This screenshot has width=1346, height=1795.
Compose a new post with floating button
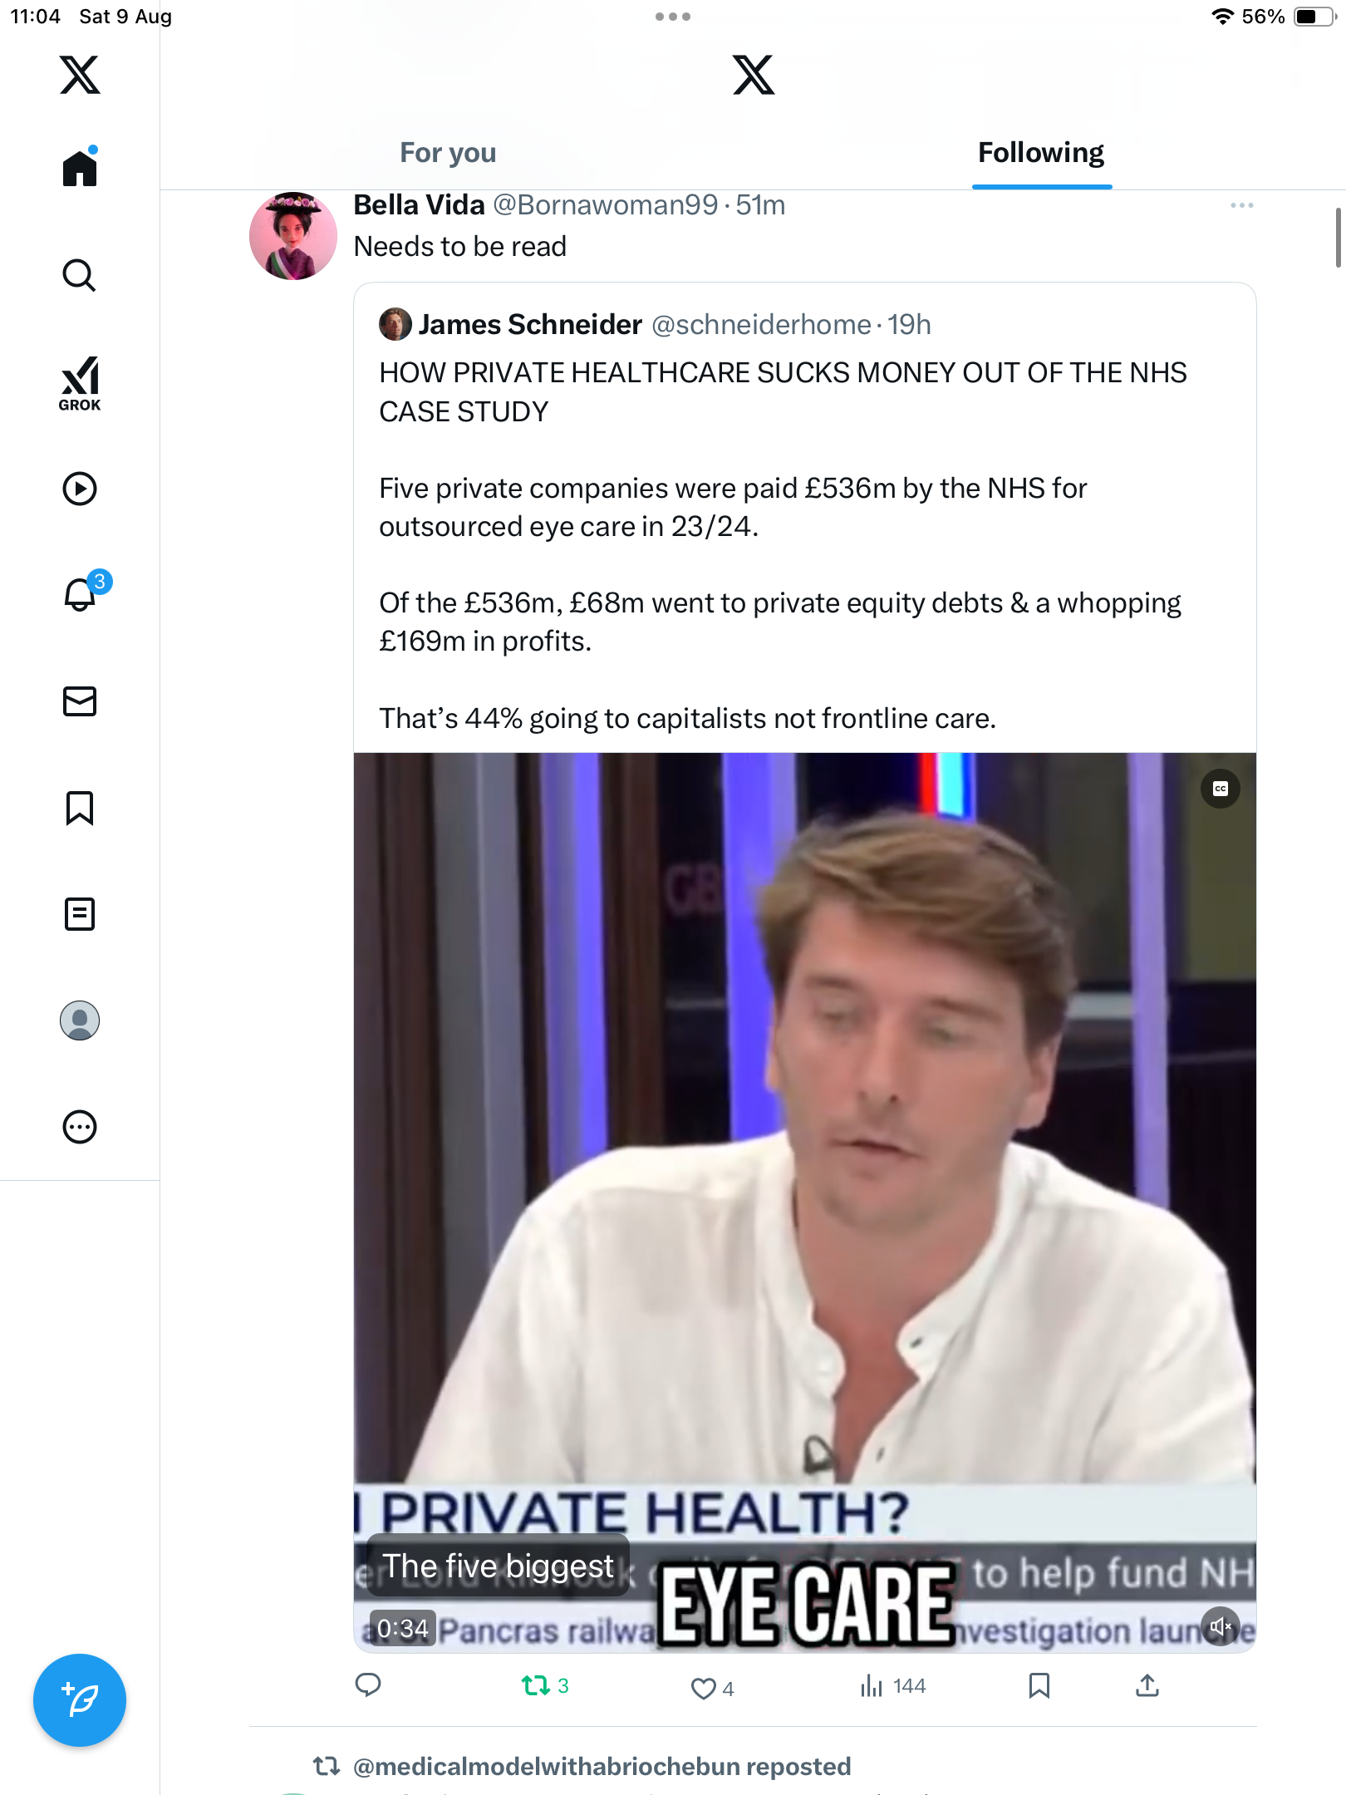point(80,1700)
